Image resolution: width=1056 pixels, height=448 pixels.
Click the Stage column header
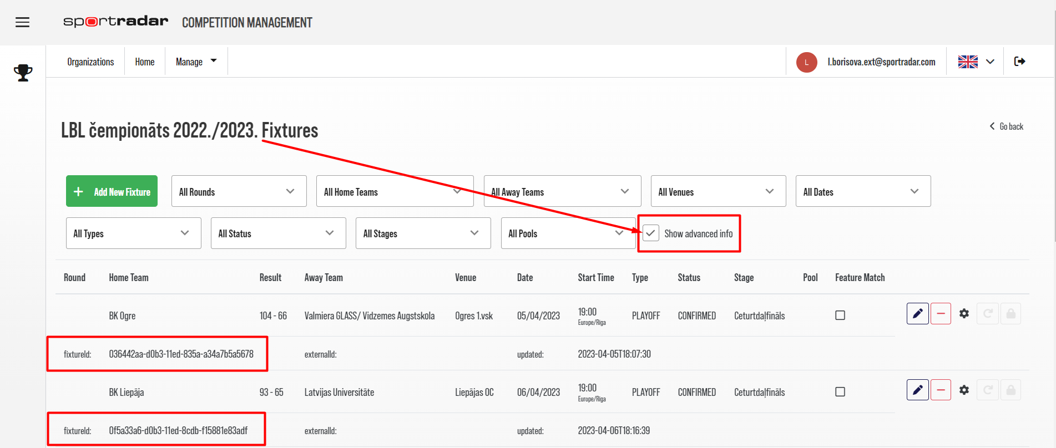[x=744, y=277]
